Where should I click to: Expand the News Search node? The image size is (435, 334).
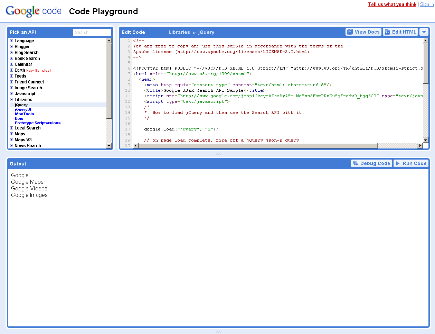(x=11, y=146)
